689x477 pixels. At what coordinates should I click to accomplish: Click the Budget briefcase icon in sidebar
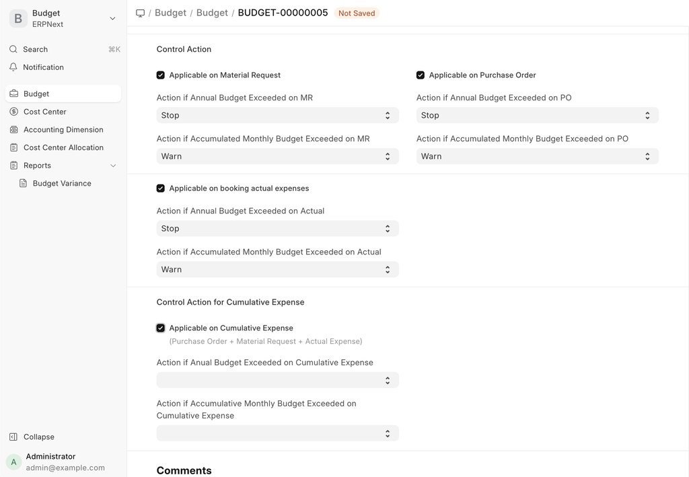click(14, 94)
